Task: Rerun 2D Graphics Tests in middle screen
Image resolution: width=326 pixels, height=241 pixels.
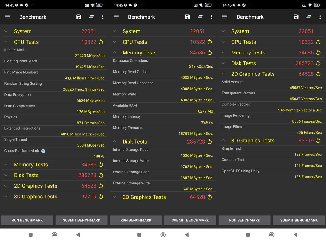Action: pyautogui.click(x=210, y=197)
